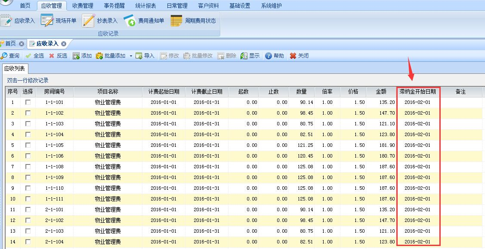Tick the checkbox for room 2-1-104

tap(28, 242)
